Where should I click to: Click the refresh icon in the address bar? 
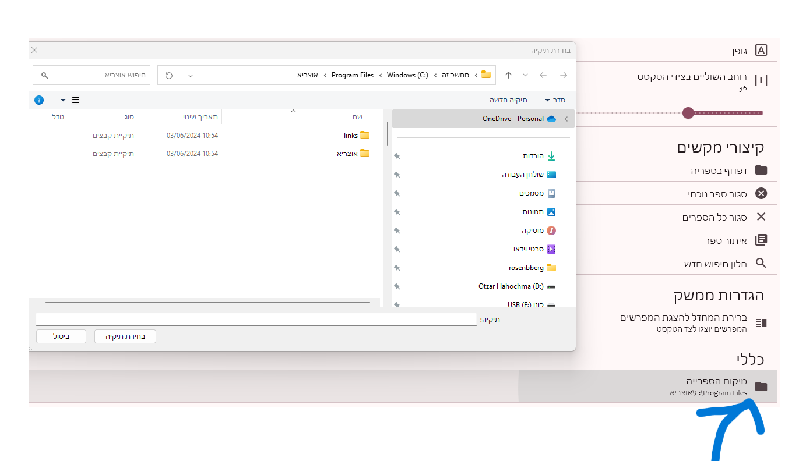point(169,75)
